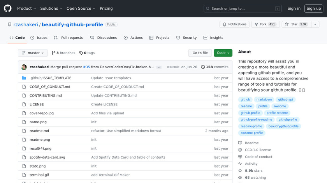Open the Security tab
This screenshot has width=327, height=183.
186,38
